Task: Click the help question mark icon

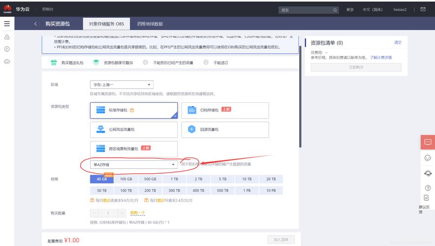Action: pyautogui.click(x=428, y=188)
